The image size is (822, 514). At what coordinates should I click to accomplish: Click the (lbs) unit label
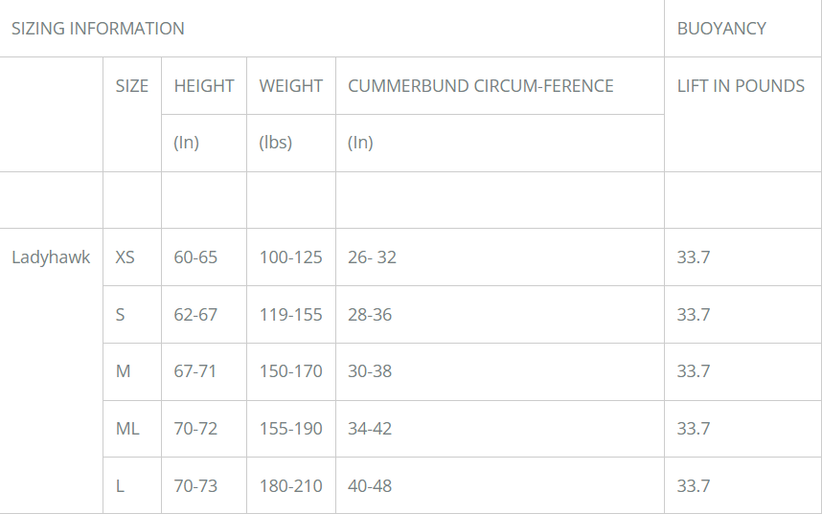point(276,143)
